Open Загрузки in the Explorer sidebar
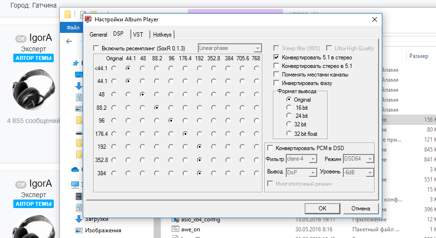The height and width of the screenshot is (238, 436). (97, 219)
